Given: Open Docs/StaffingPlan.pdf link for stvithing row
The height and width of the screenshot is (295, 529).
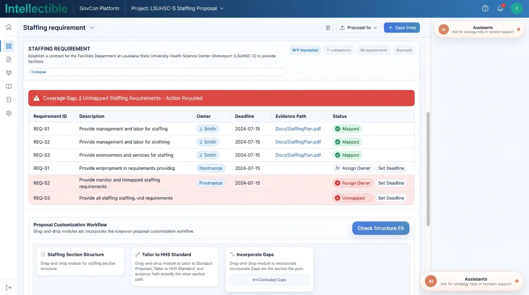Looking at the screenshot, I should pyautogui.click(x=298, y=142).
